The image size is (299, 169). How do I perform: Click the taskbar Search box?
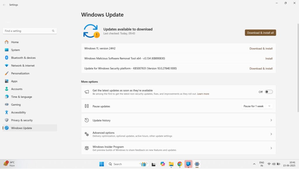point(128,164)
